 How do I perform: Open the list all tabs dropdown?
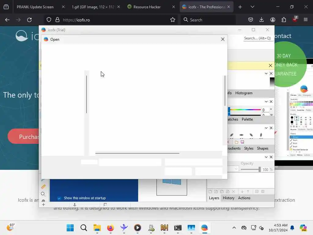pos(252,7)
